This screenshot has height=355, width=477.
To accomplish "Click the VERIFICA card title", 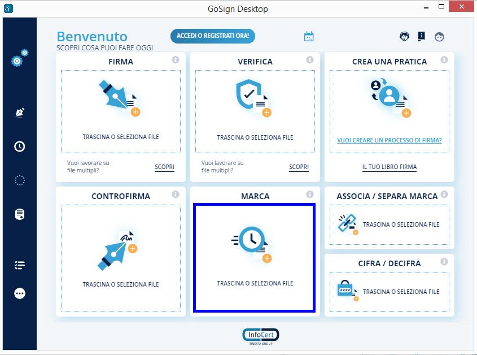I will click(255, 62).
